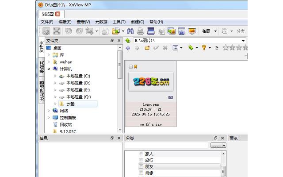
Task: Open the category panel options dropdown
Action: point(224,145)
